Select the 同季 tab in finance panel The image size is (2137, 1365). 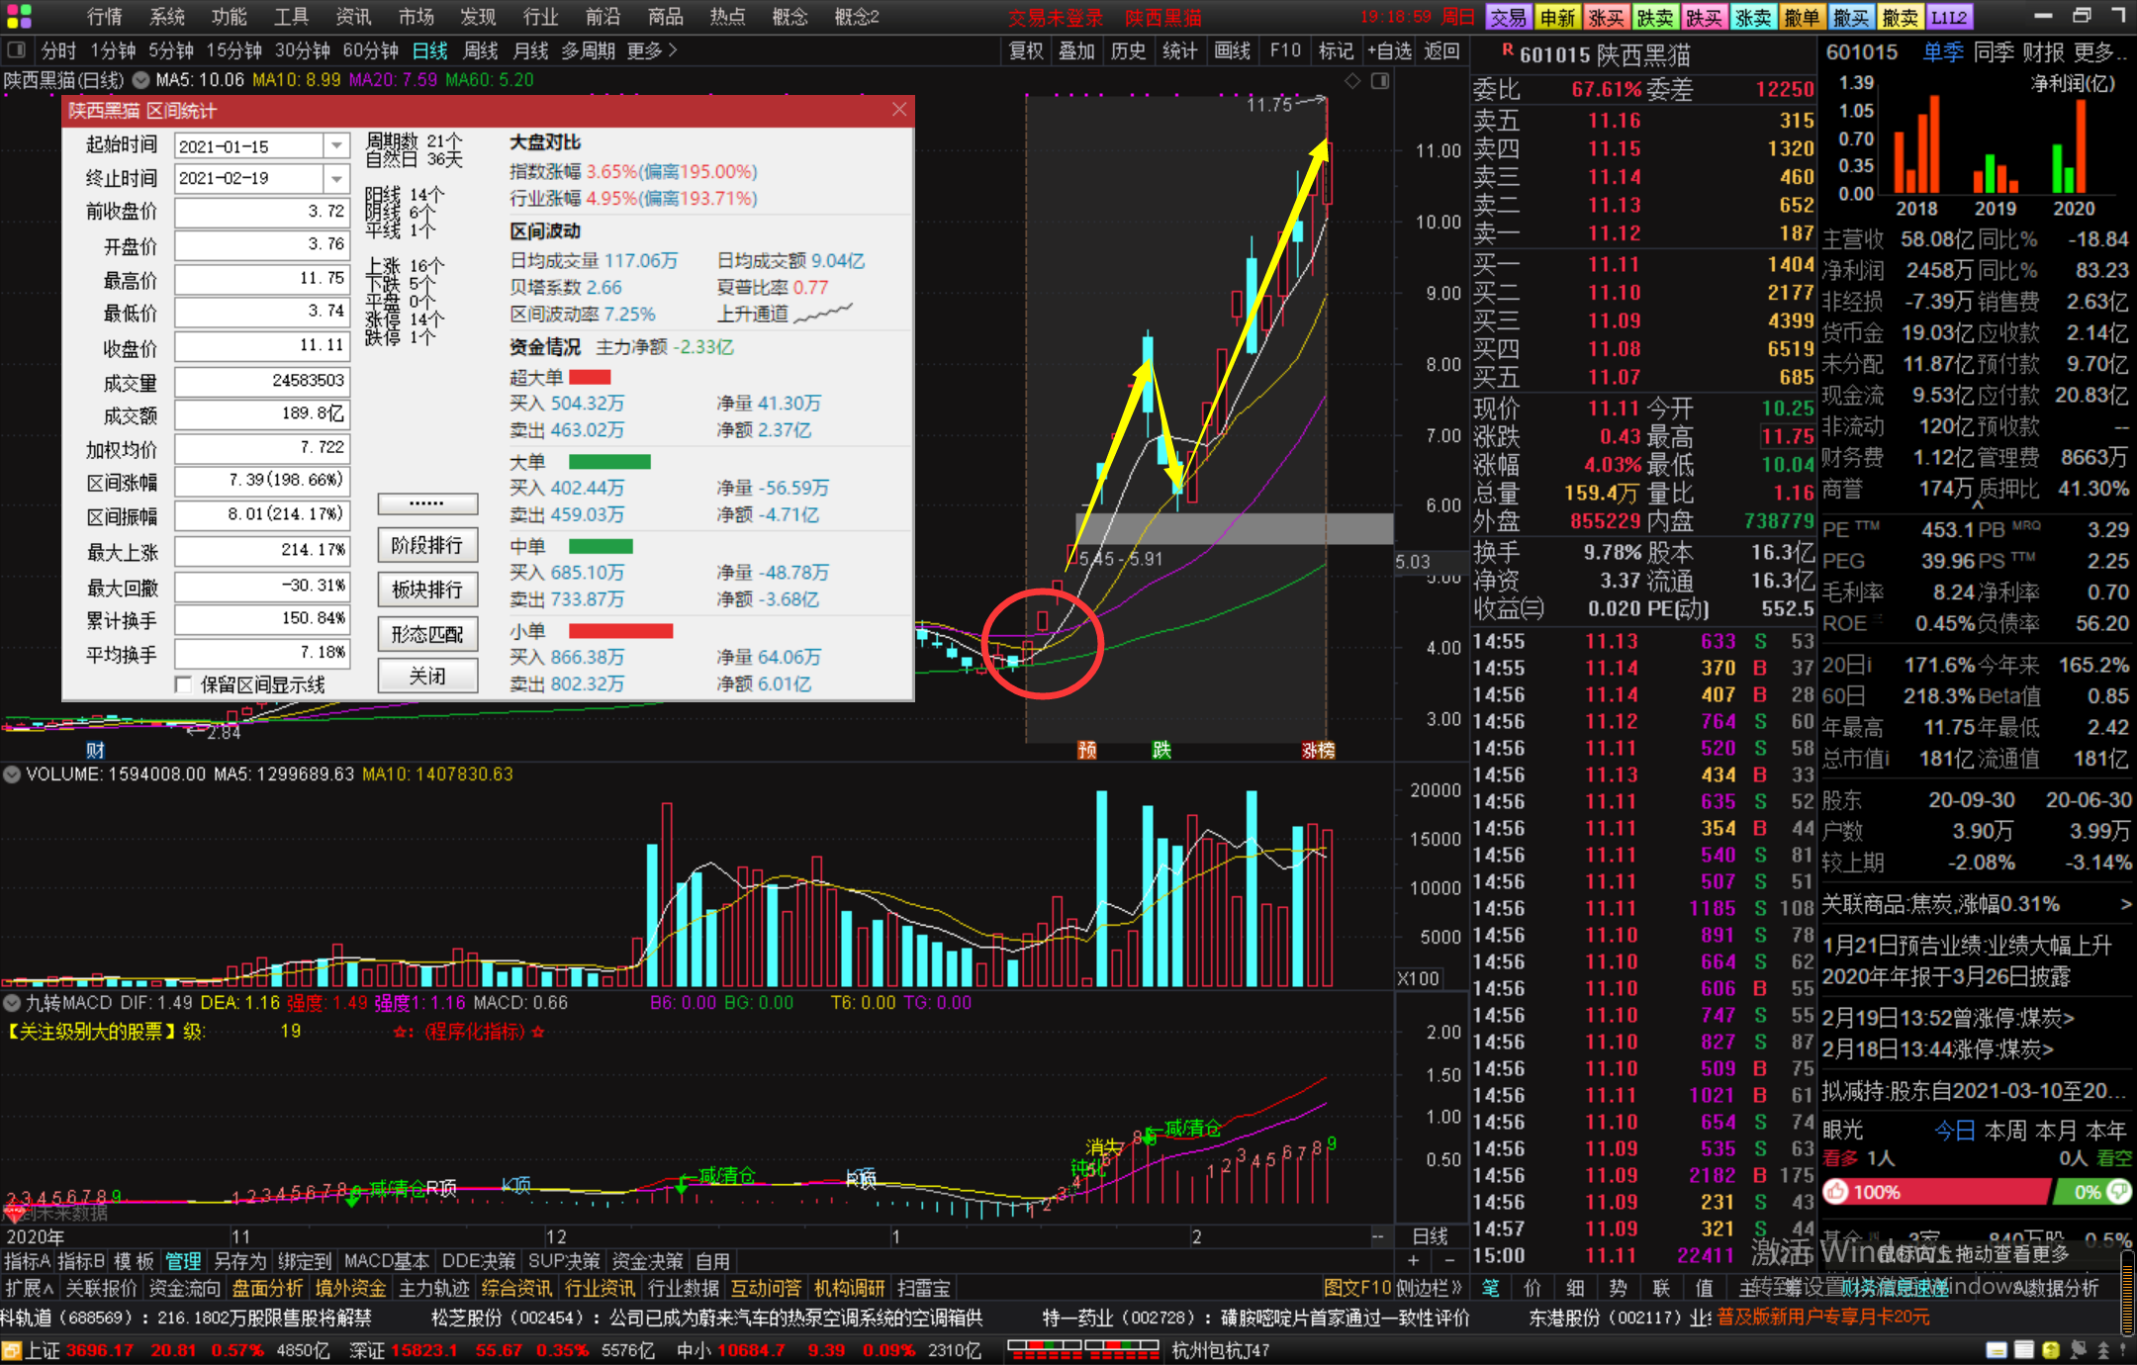coord(1993,52)
